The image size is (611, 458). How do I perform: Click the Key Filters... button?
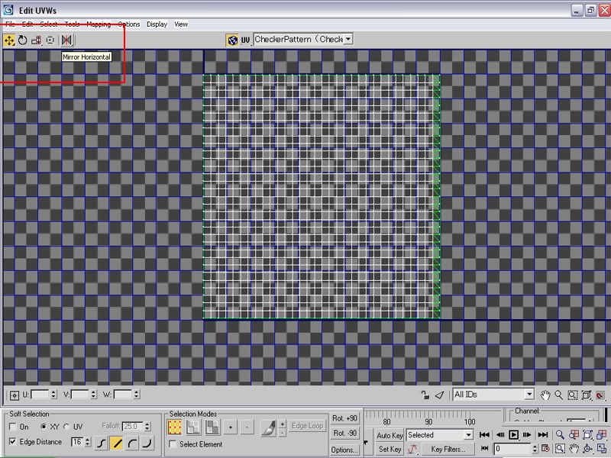(448, 449)
